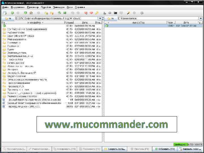
Task: Select Оптическое распознавание текста folder
Action: click(x=52, y=80)
